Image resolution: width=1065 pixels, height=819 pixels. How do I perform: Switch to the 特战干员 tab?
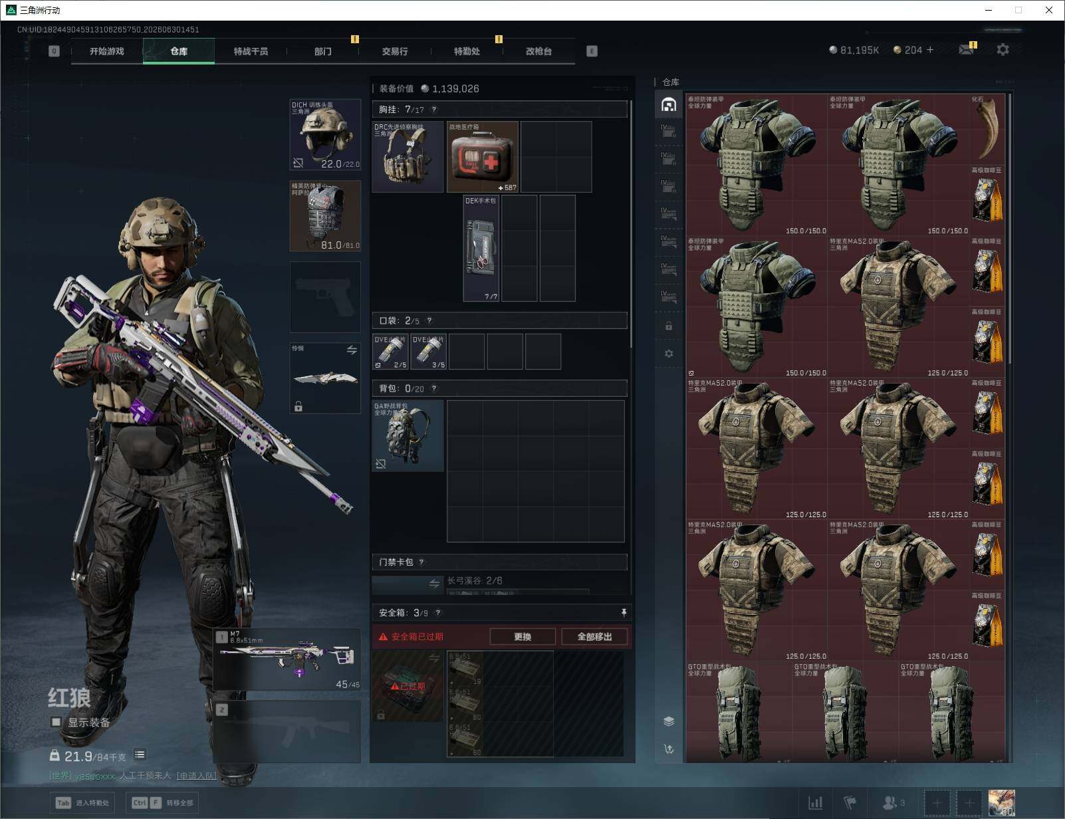point(251,51)
